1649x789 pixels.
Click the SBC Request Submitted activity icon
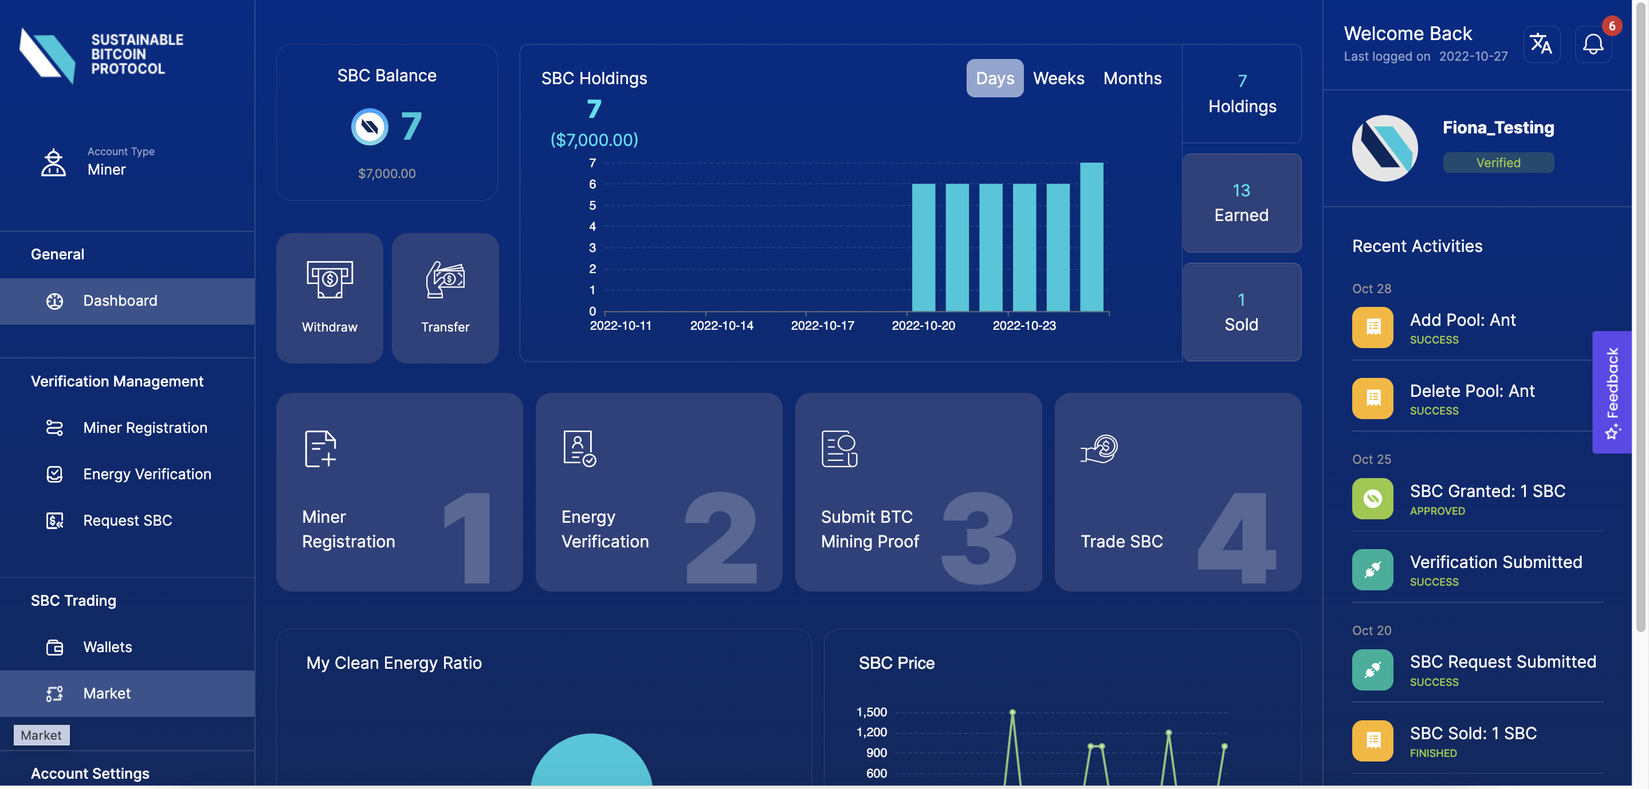pyautogui.click(x=1372, y=670)
